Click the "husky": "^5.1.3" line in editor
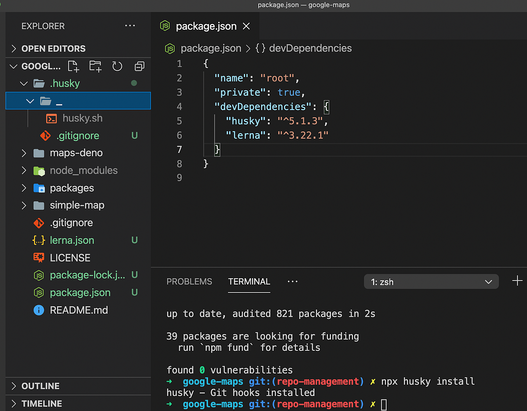 pos(276,121)
